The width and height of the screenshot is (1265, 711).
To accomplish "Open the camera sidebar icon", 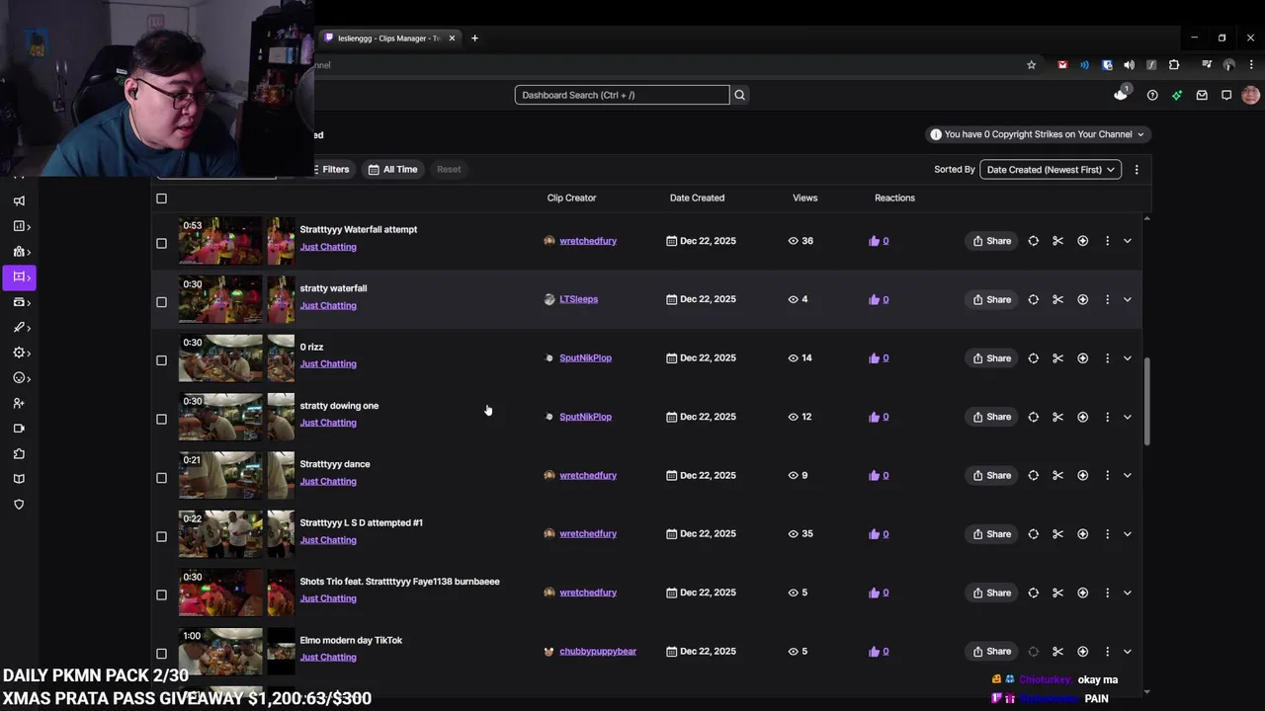I will (x=19, y=429).
